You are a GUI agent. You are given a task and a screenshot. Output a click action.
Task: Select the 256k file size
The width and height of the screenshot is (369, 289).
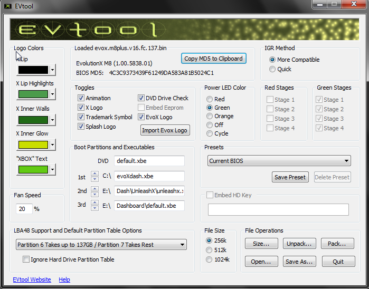click(x=209, y=240)
